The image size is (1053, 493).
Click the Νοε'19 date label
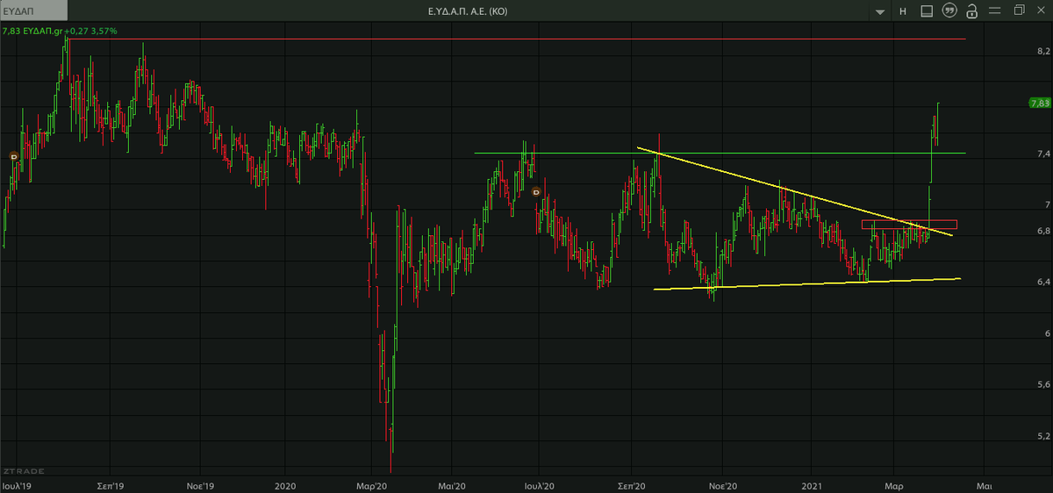click(201, 484)
